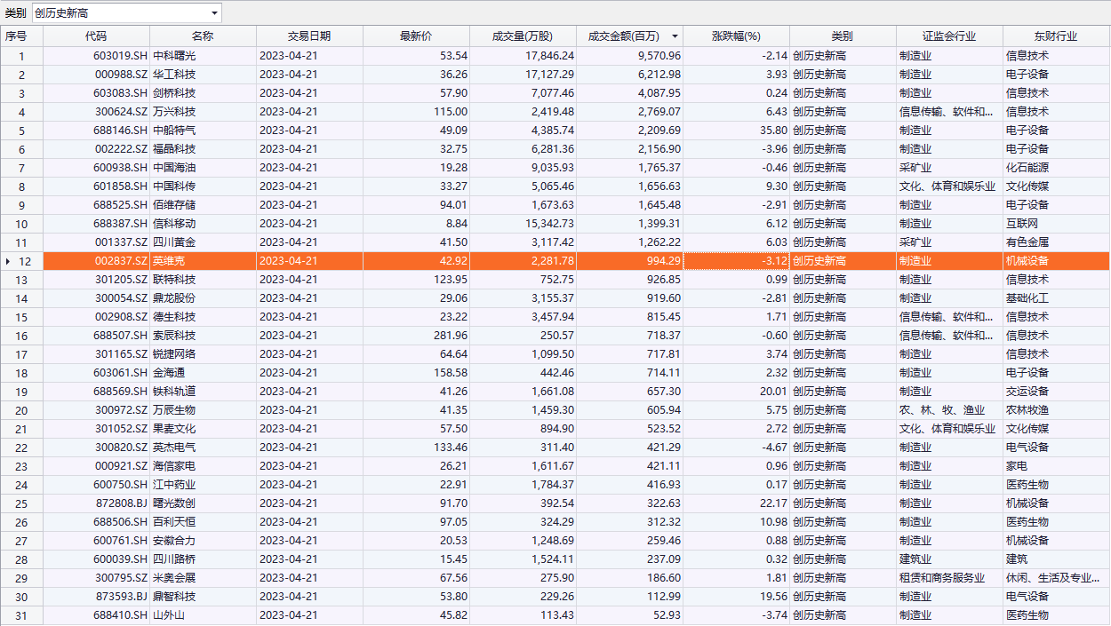1111x626 pixels.
Task: Open the 类别 dropdown arrow at top
Action: click(x=214, y=13)
